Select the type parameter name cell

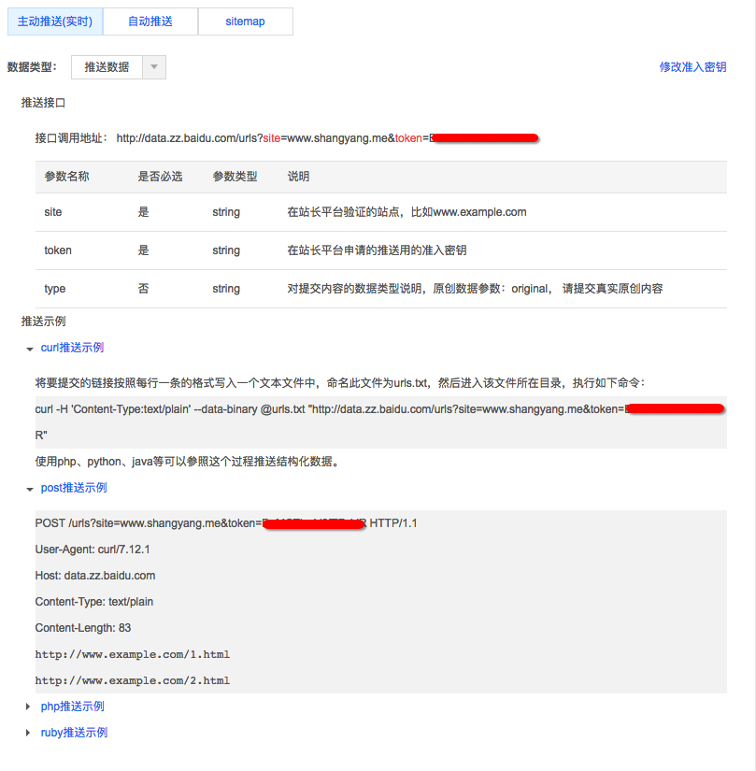55,289
